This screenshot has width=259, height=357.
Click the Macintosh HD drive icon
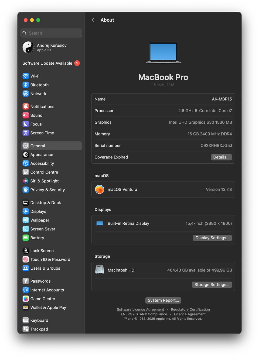click(x=100, y=270)
